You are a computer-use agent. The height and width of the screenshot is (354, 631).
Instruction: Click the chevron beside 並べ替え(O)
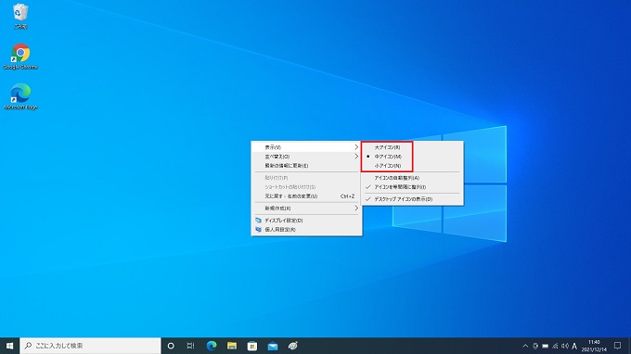point(356,157)
